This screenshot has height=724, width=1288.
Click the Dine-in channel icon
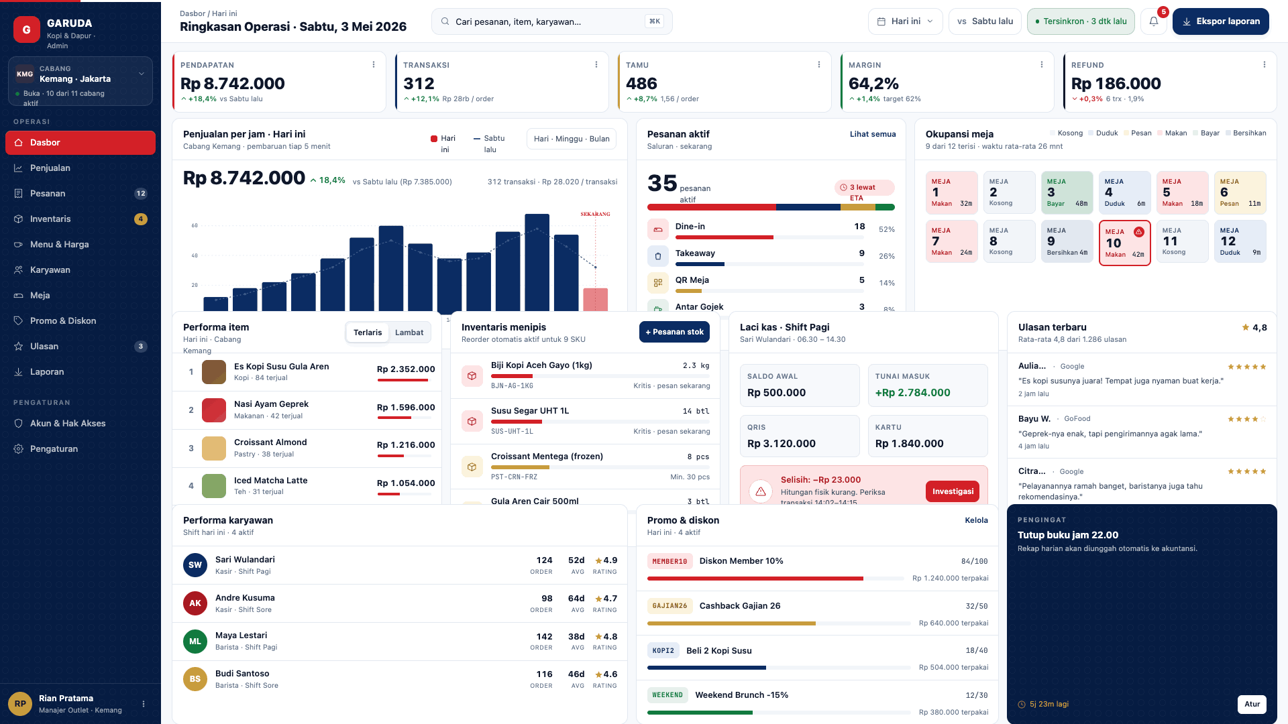[658, 229]
